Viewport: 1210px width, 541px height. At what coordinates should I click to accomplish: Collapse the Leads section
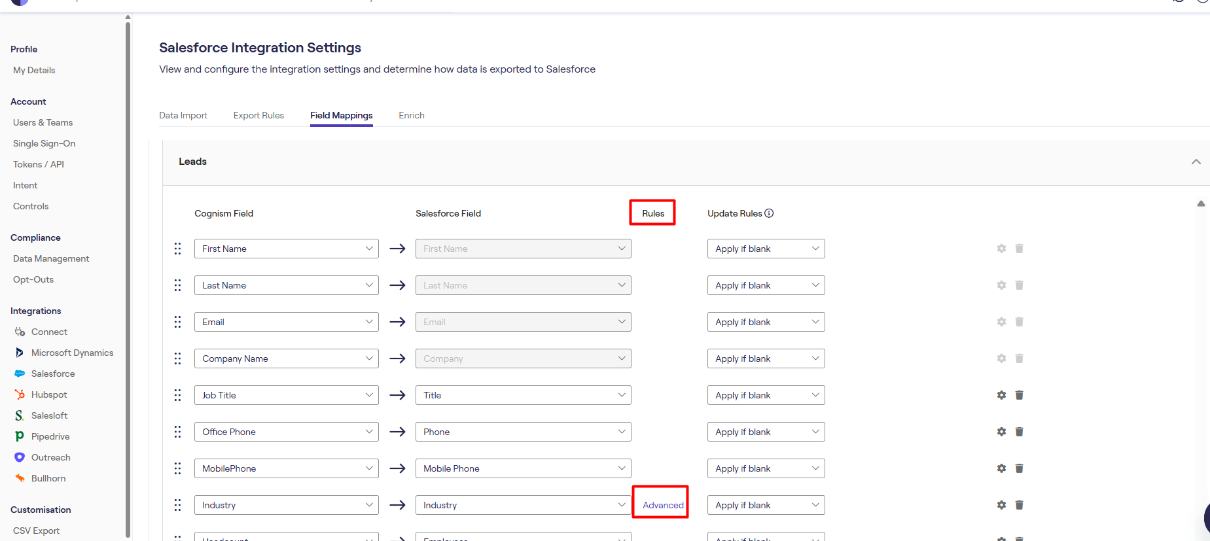point(1196,162)
